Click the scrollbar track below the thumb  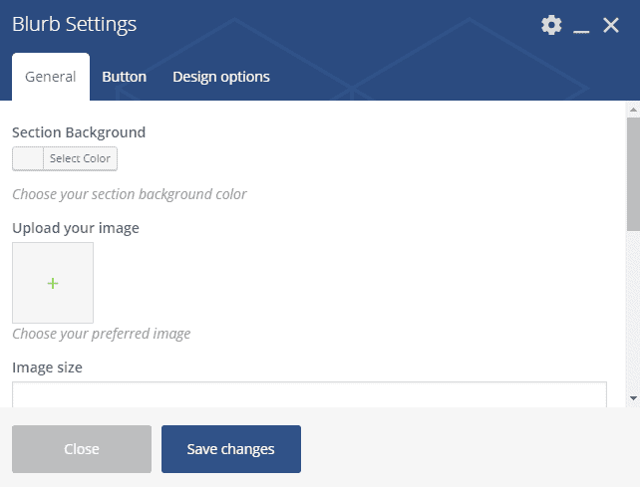click(633, 319)
